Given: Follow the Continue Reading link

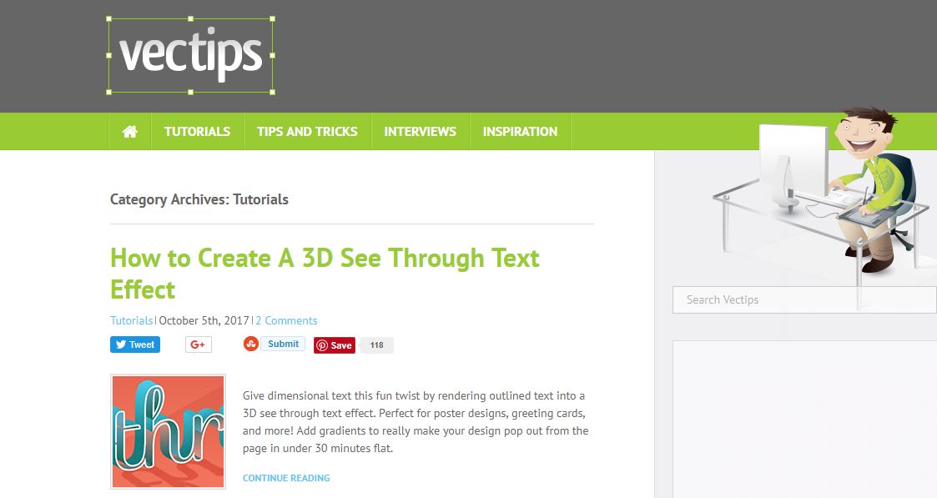Looking at the screenshot, I should [x=286, y=478].
